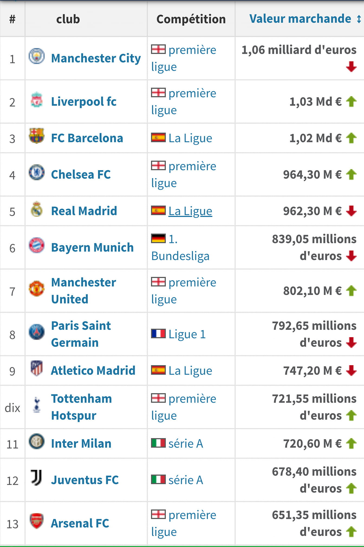The height and width of the screenshot is (547, 364).
Task: Click the Real Madrid crest icon
Action: pyautogui.click(x=37, y=209)
